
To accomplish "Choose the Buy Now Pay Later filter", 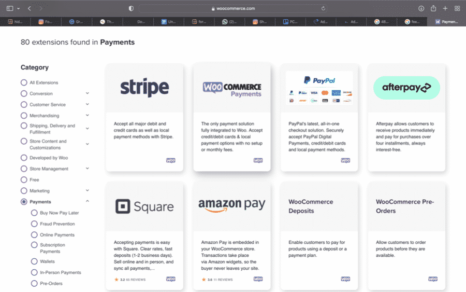I will tap(34, 213).
